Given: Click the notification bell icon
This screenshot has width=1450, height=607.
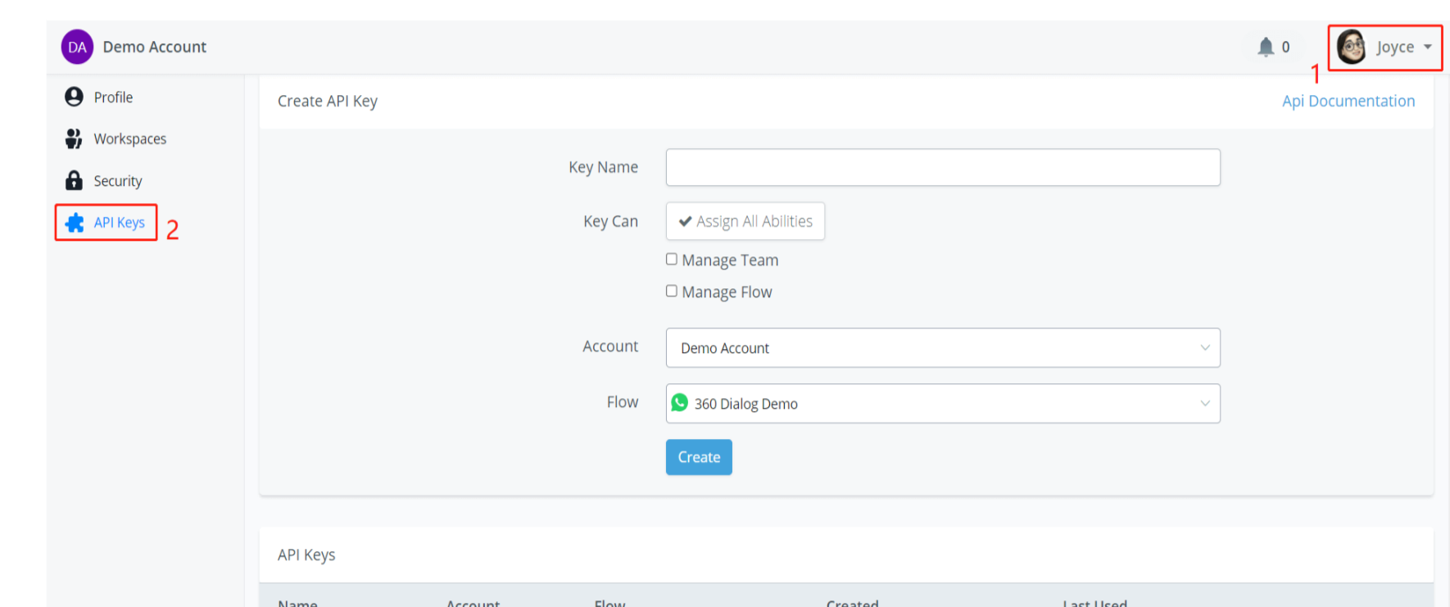Looking at the screenshot, I should pos(1266,48).
